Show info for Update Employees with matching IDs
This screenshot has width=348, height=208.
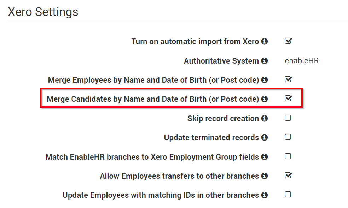[264, 195]
